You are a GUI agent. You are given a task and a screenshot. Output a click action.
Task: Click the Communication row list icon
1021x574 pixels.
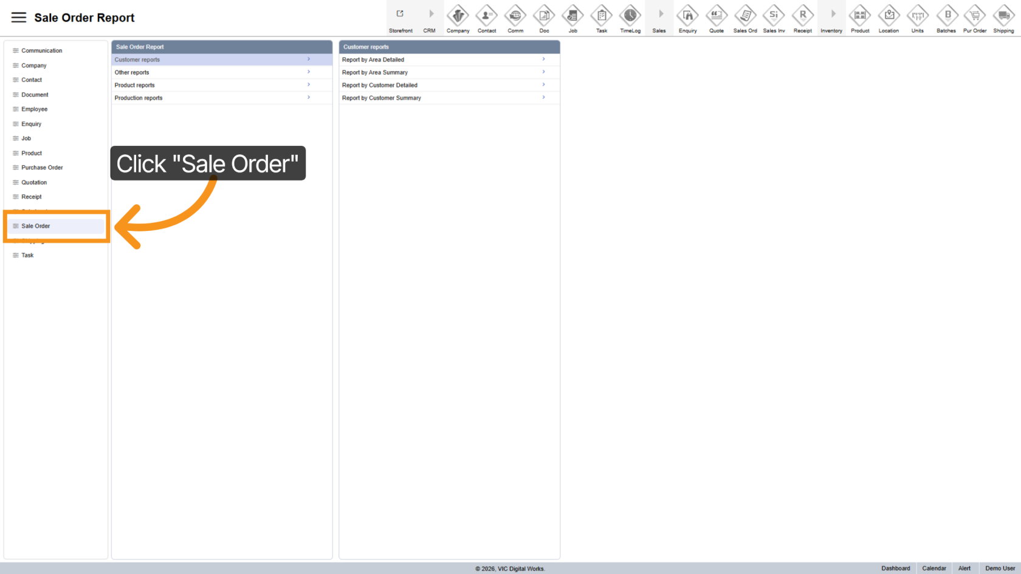[16, 50]
